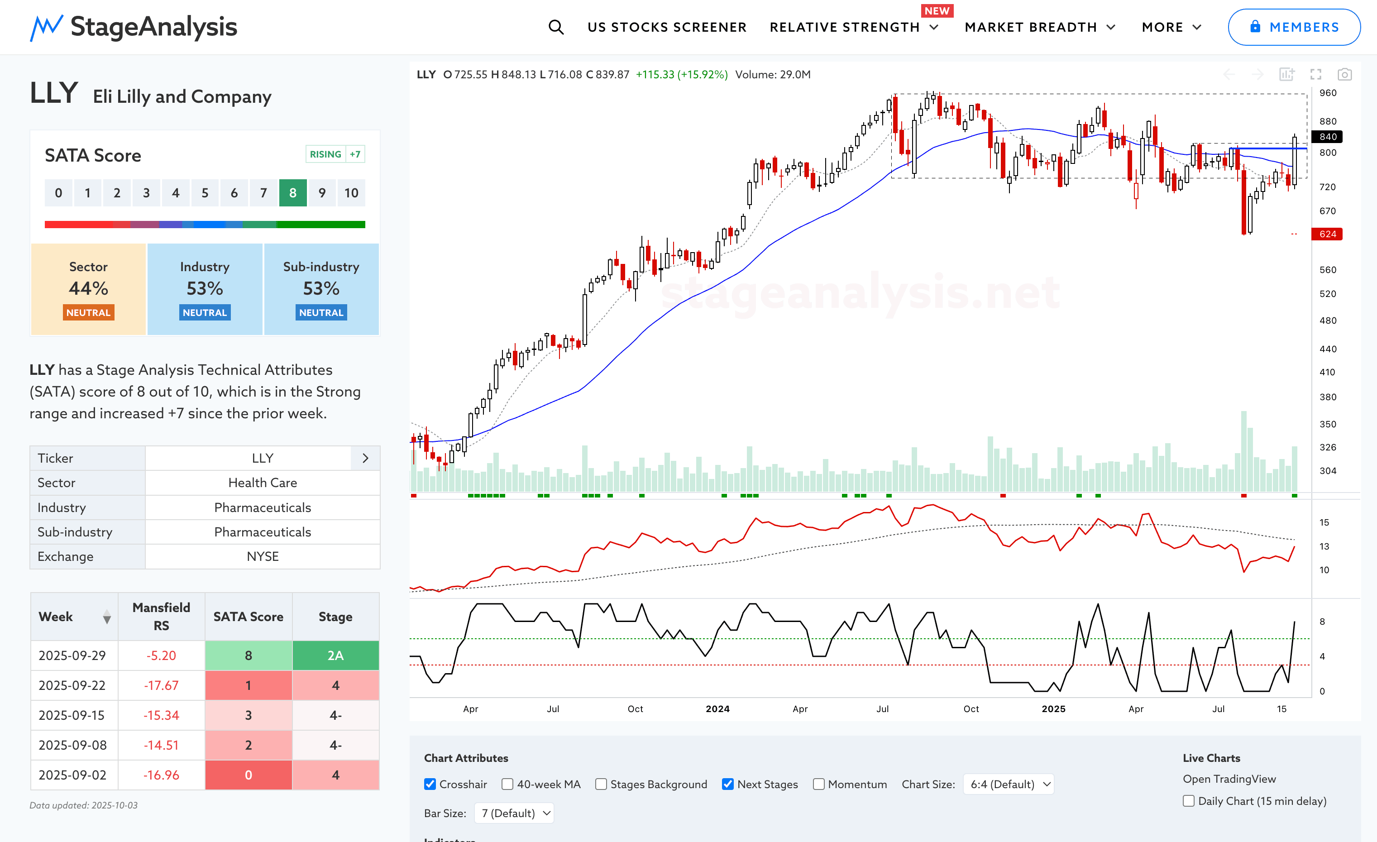Click the chart back arrow icon

(1229, 74)
